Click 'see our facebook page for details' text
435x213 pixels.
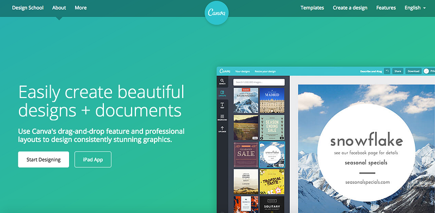[366, 153]
